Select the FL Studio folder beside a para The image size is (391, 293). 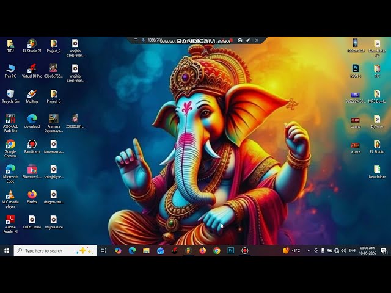[377, 146]
